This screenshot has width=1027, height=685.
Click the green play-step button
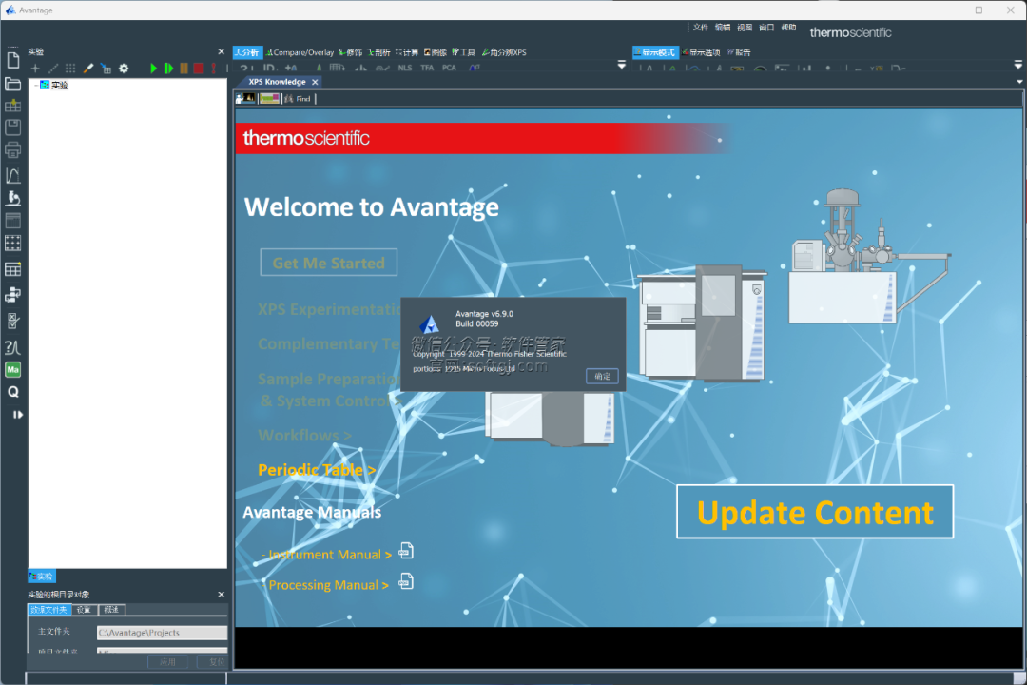168,68
